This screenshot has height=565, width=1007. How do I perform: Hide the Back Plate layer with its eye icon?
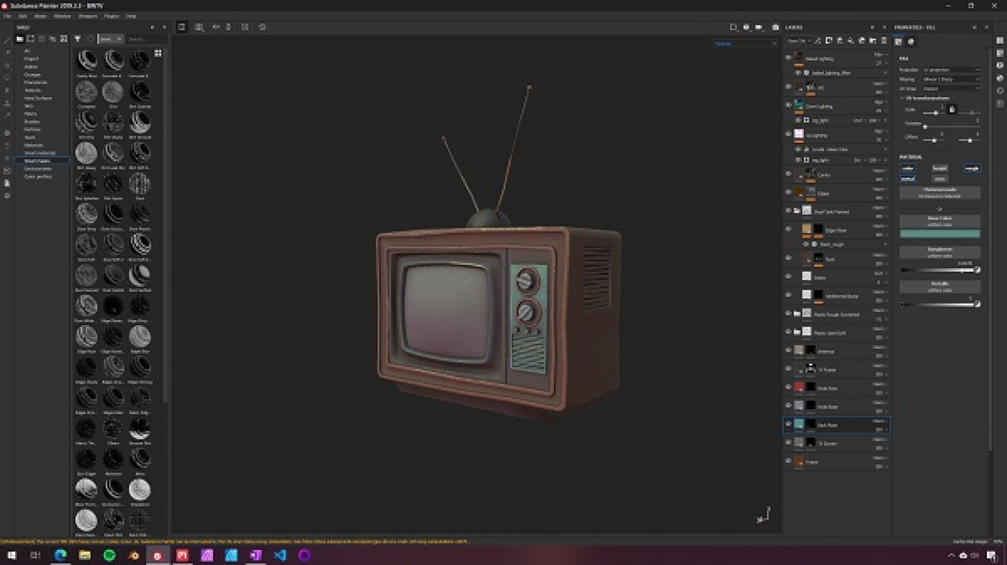pyautogui.click(x=789, y=424)
